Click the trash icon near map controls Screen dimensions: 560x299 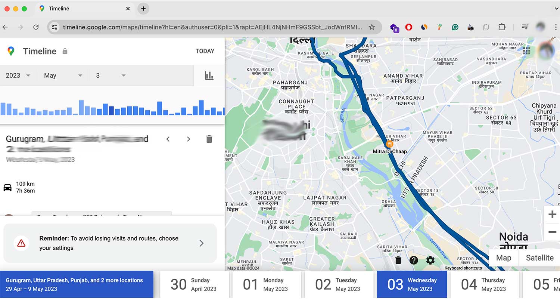point(398,260)
